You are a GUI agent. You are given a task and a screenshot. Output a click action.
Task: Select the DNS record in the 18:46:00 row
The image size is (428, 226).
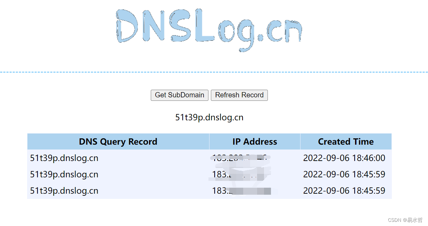coord(64,158)
